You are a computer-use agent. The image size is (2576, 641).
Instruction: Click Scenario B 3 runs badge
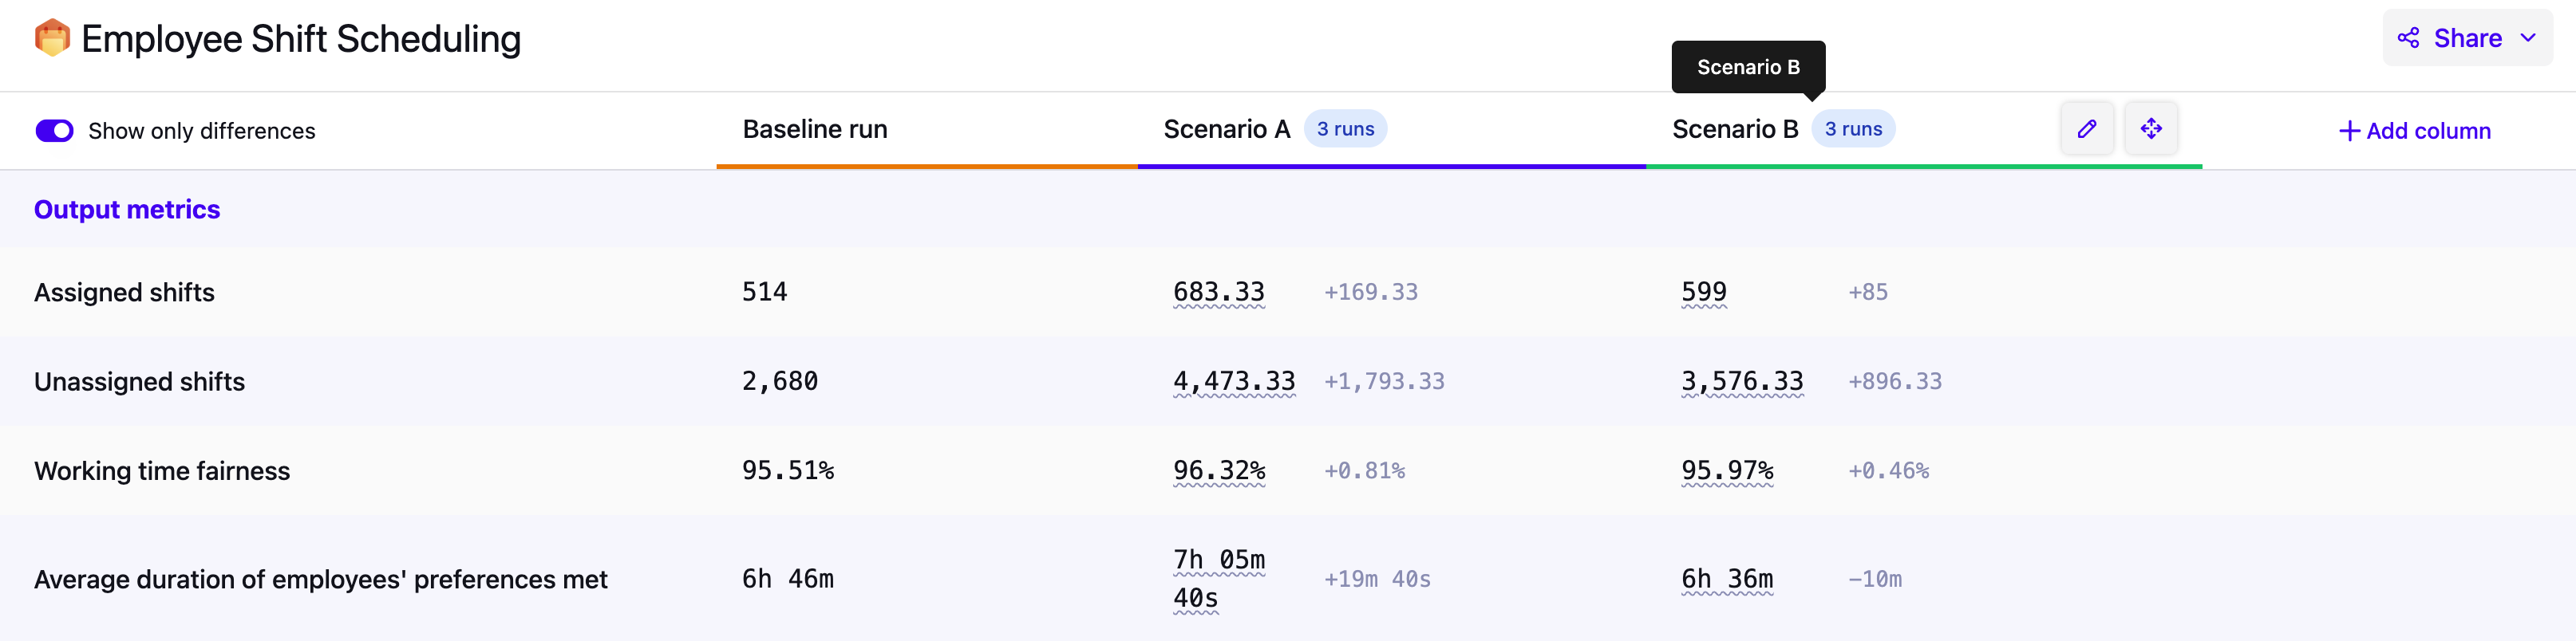(x=1853, y=129)
